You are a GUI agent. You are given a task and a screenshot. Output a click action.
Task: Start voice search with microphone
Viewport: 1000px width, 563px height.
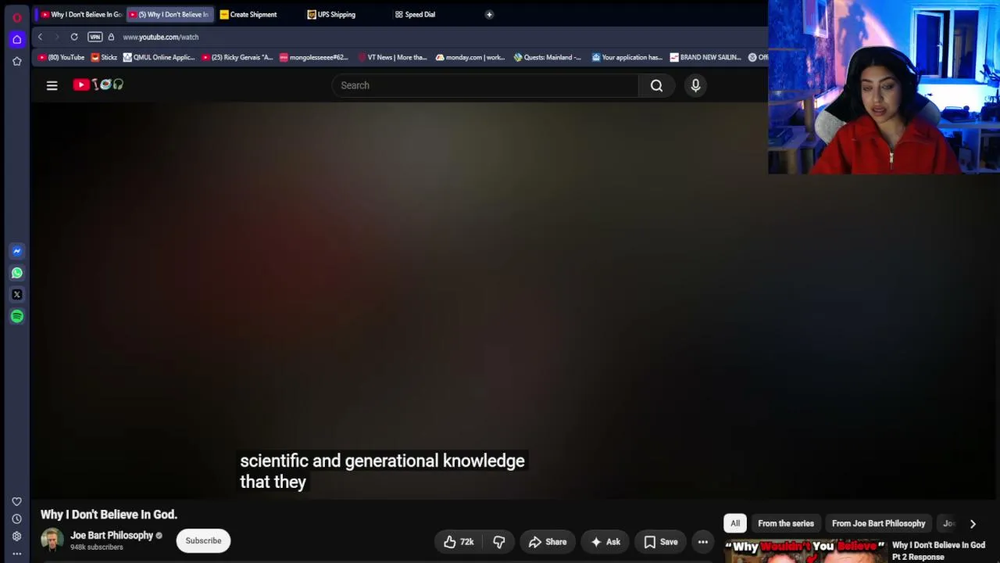695,85
